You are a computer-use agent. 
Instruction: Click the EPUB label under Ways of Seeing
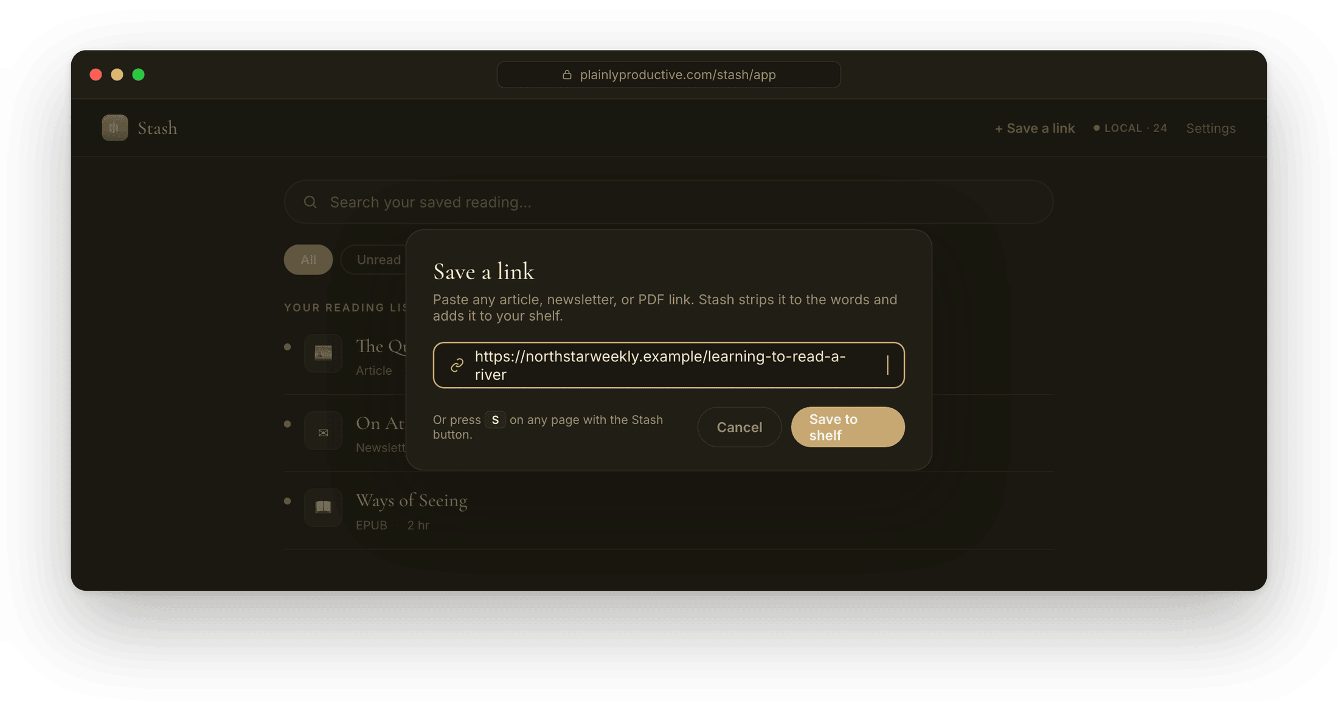(x=372, y=525)
